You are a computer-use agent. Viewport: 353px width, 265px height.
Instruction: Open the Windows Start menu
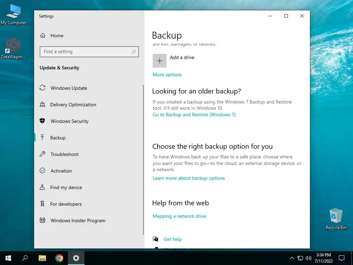pyautogui.click(x=8, y=258)
